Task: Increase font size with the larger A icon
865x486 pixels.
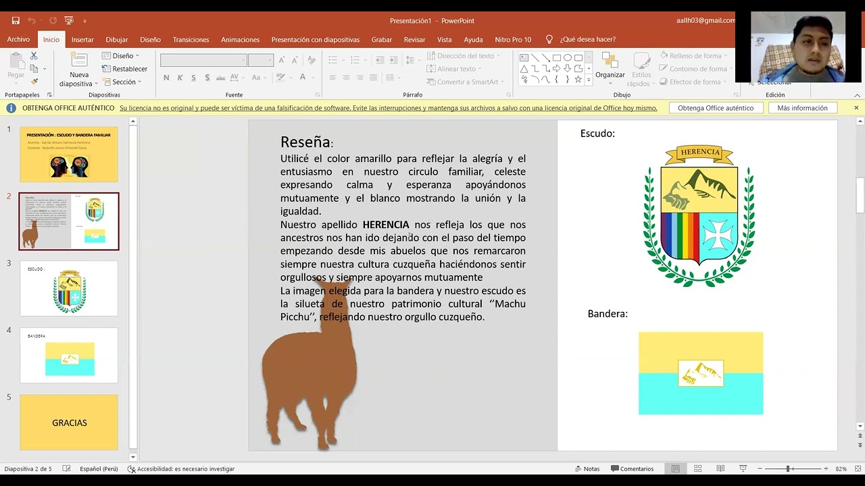Action: [282, 60]
